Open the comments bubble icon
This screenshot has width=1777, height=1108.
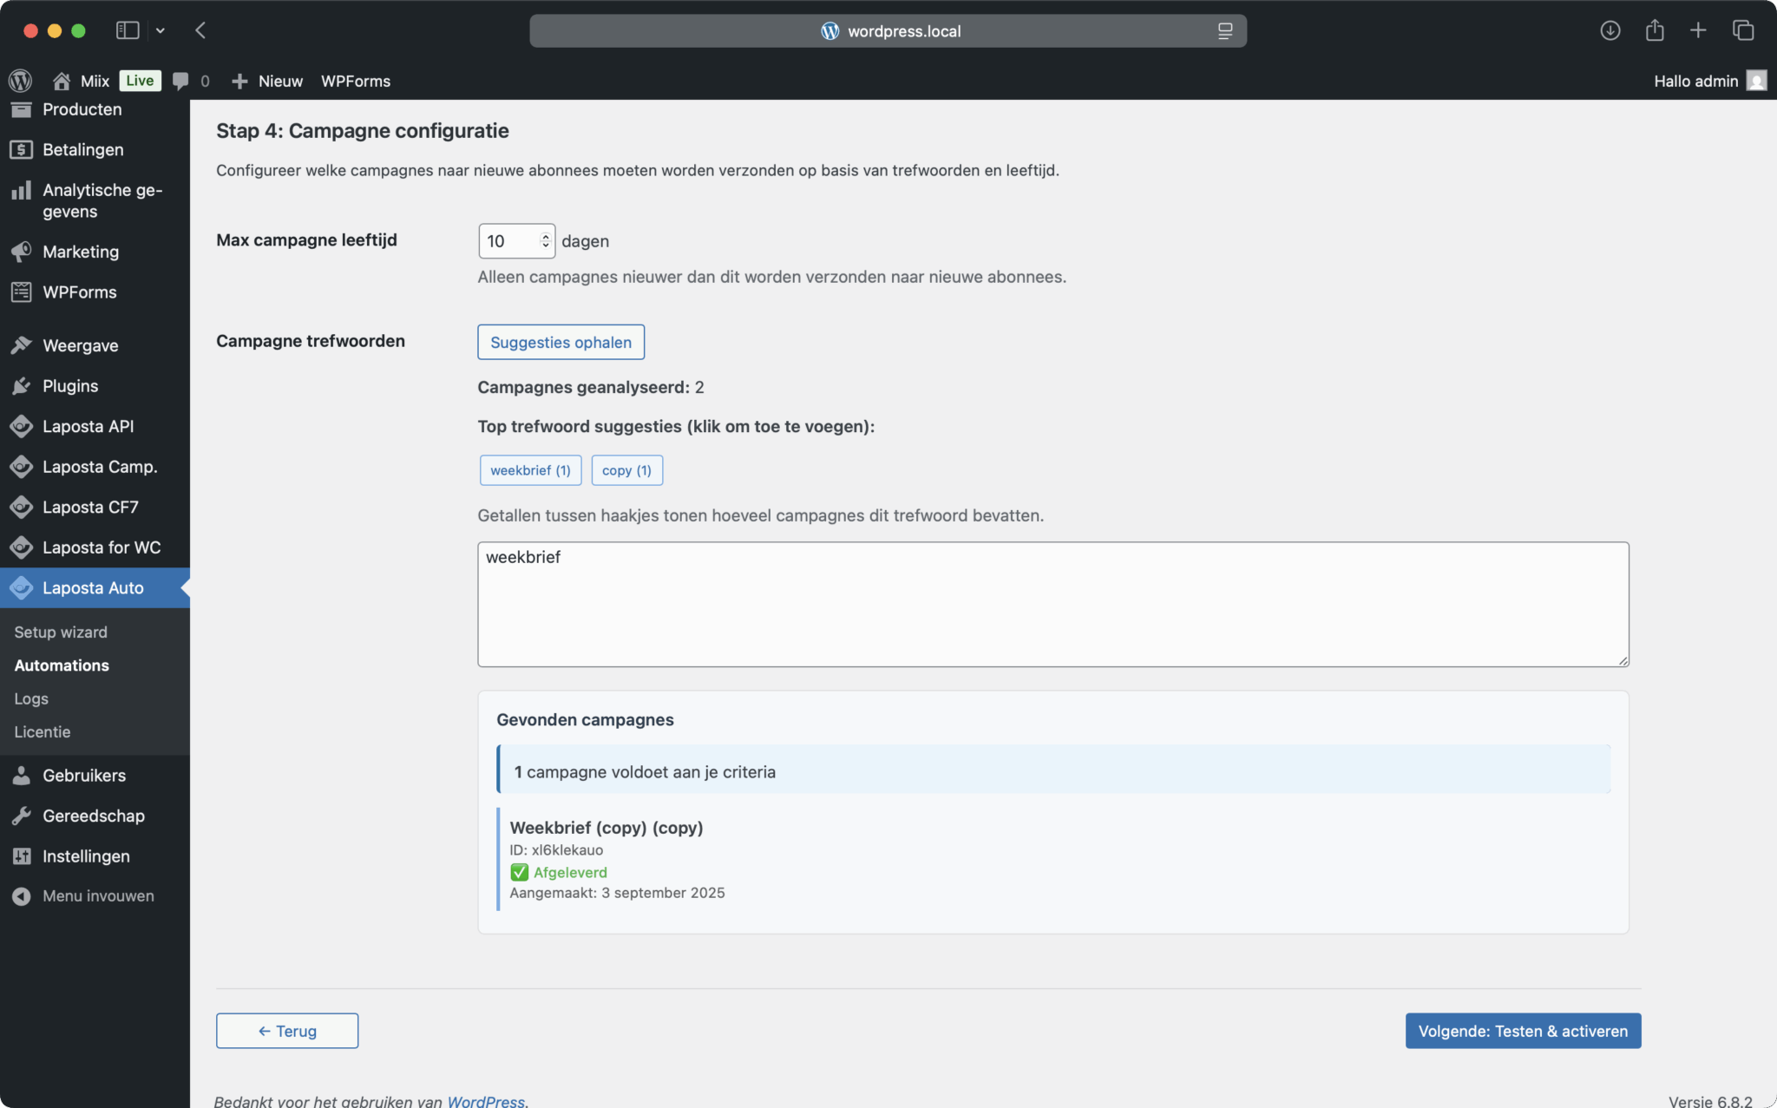pyautogui.click(x=180, y=81)
